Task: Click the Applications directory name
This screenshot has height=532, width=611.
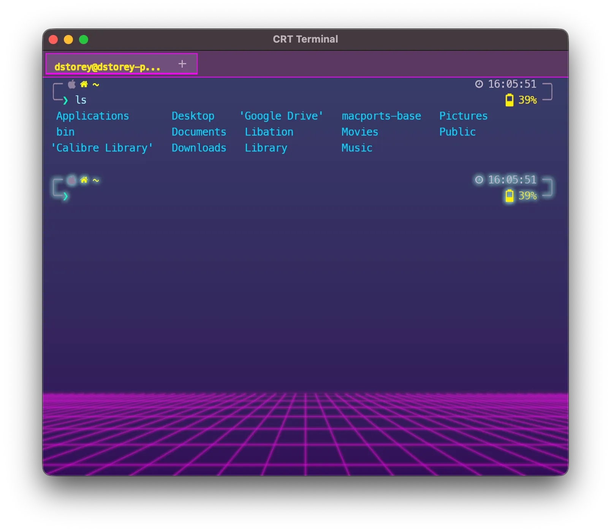Action: (93, 116)
